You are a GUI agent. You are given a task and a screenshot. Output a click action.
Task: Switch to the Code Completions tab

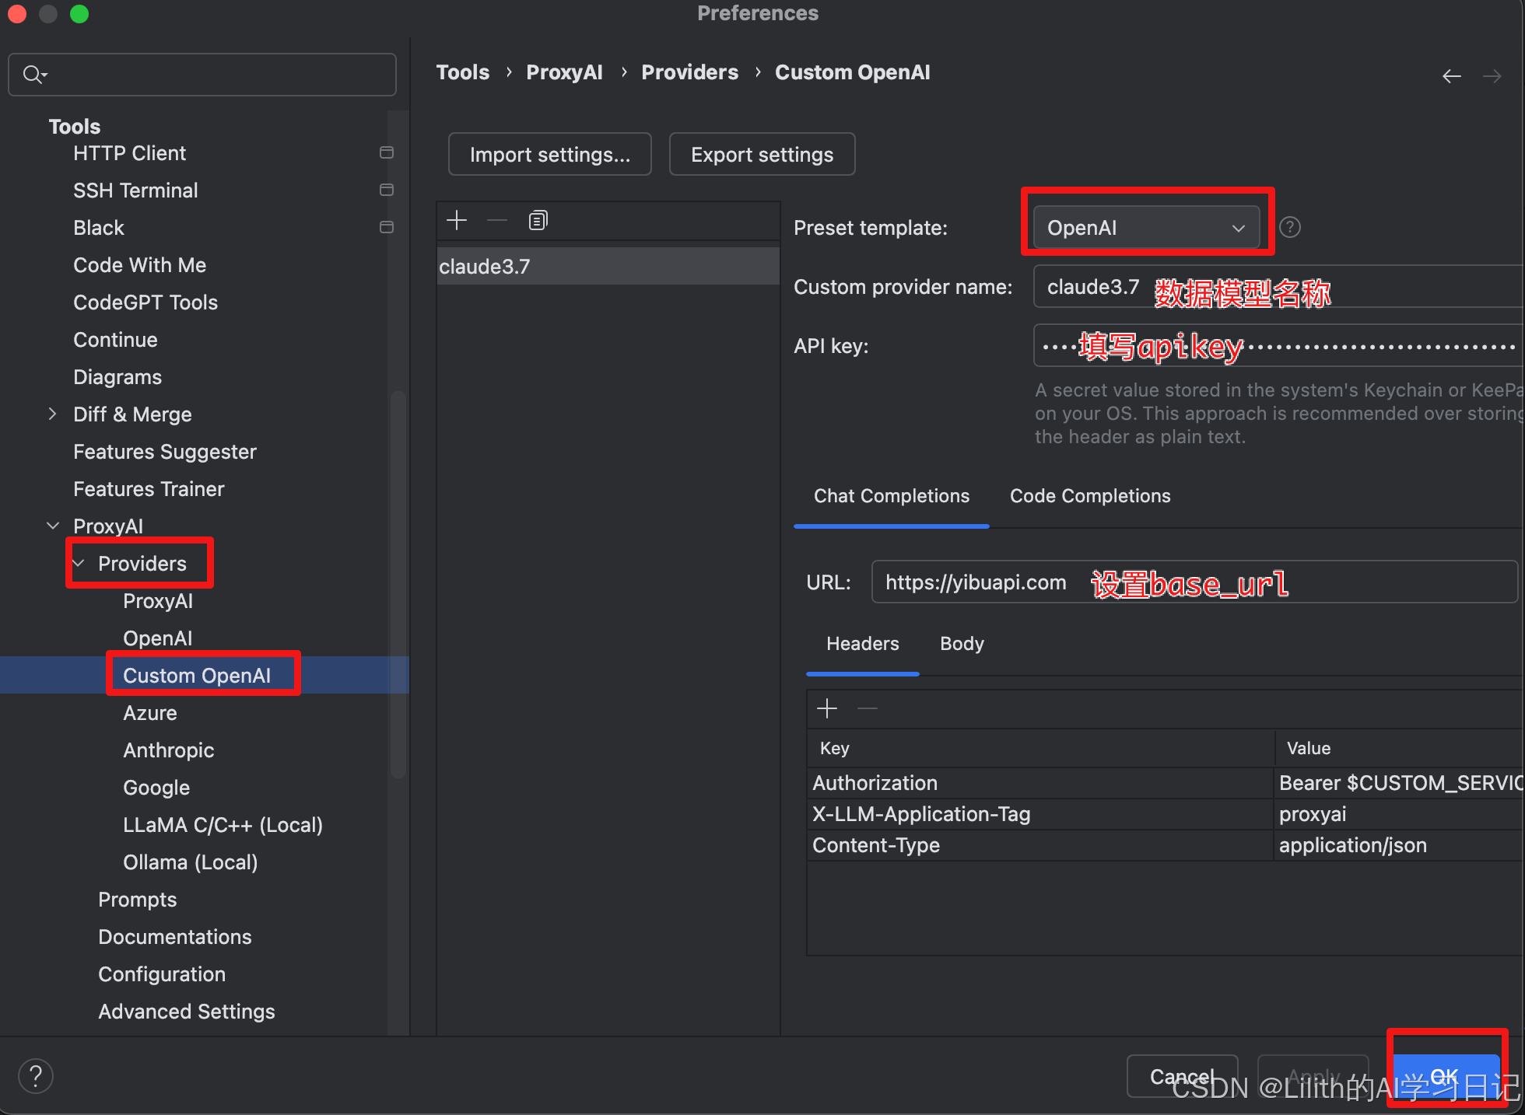pos(1089,496)
